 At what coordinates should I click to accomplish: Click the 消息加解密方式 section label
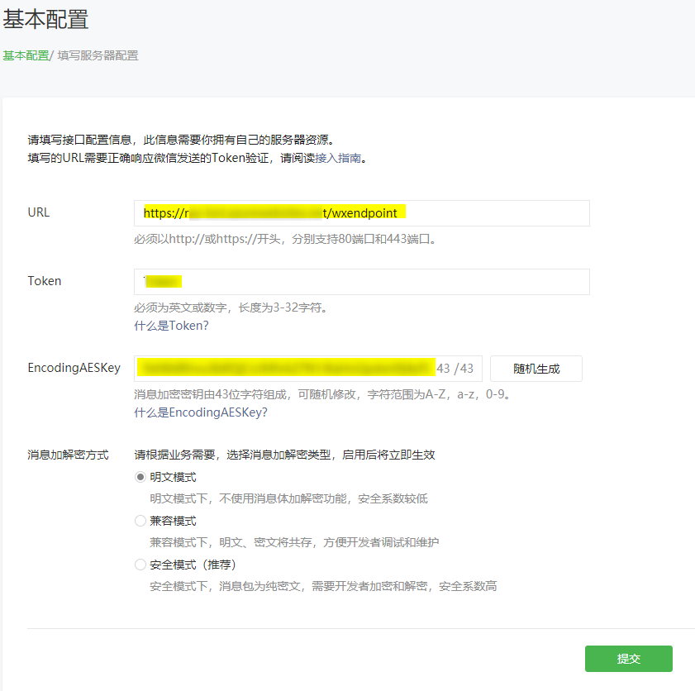pos(68,455)
